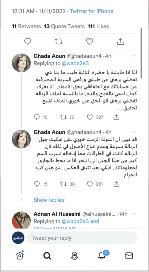
Task: Focus the Tweet your reply field
Action: 82,238
